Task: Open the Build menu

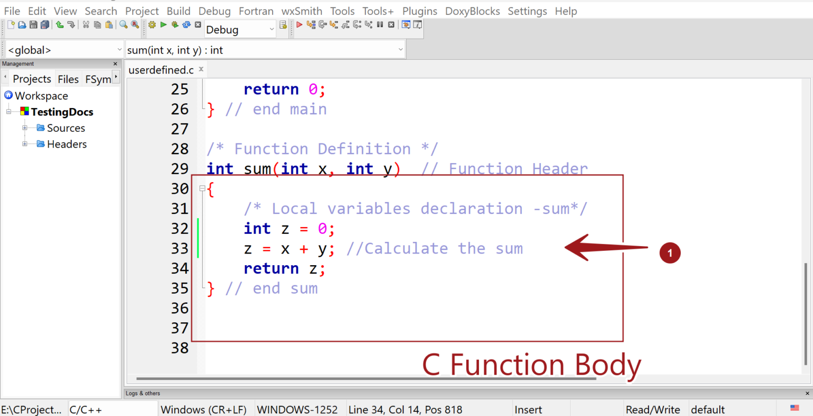Action: pyautogui.click(x=178, y=11)
